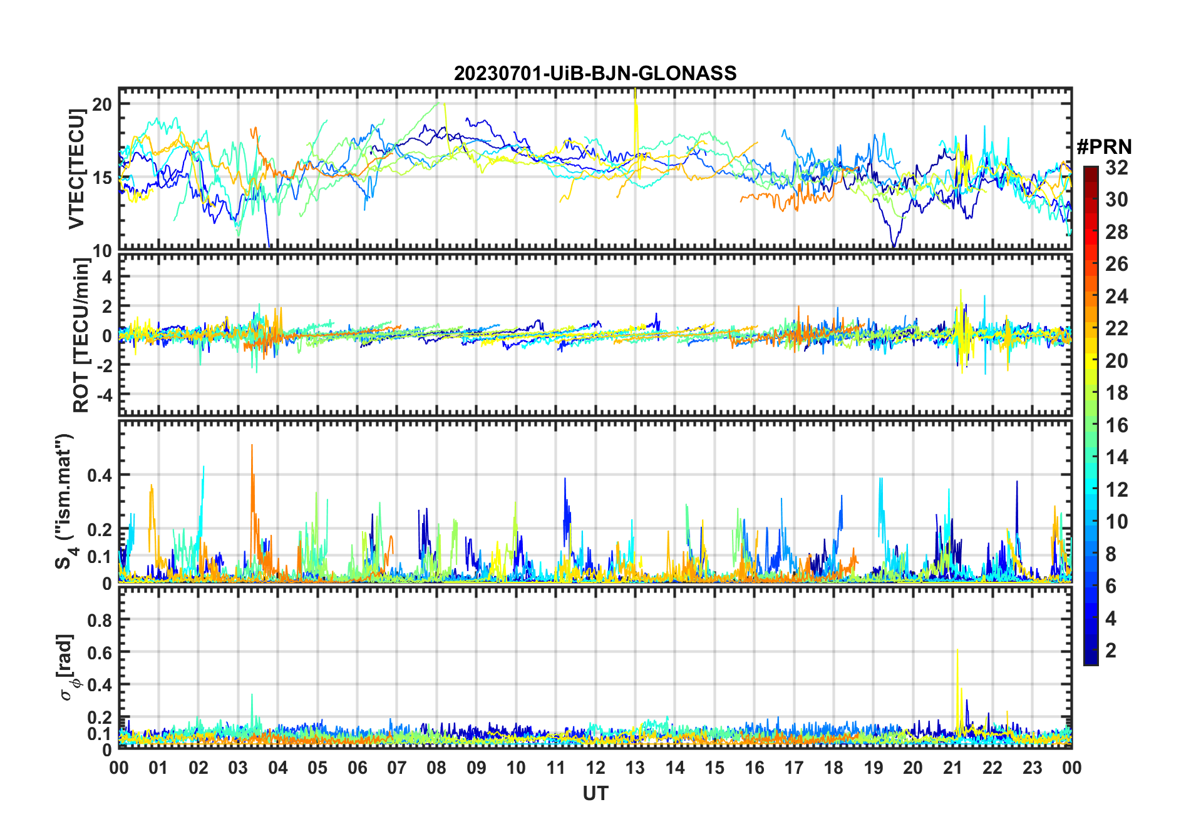The width and height of the screenshot is (1191, 832).
Task: Select the VTEC[TECU] y-axis label
Action: (x=76, y=169)
